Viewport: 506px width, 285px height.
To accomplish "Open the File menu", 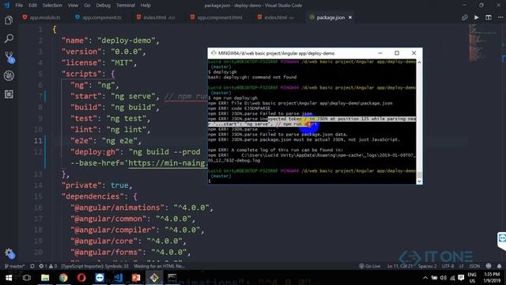I will [19, 6].
